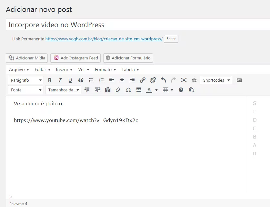Screen dimensions: 270x207
Task: Click the insert/edit link icon
Action: pos(143,80)
